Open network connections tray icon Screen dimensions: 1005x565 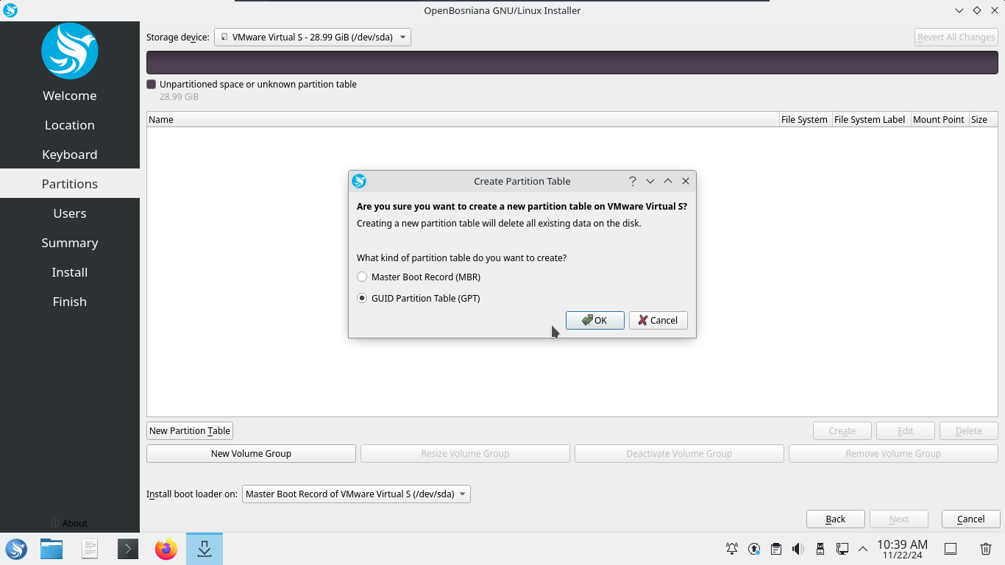click(x=842, y=549)
